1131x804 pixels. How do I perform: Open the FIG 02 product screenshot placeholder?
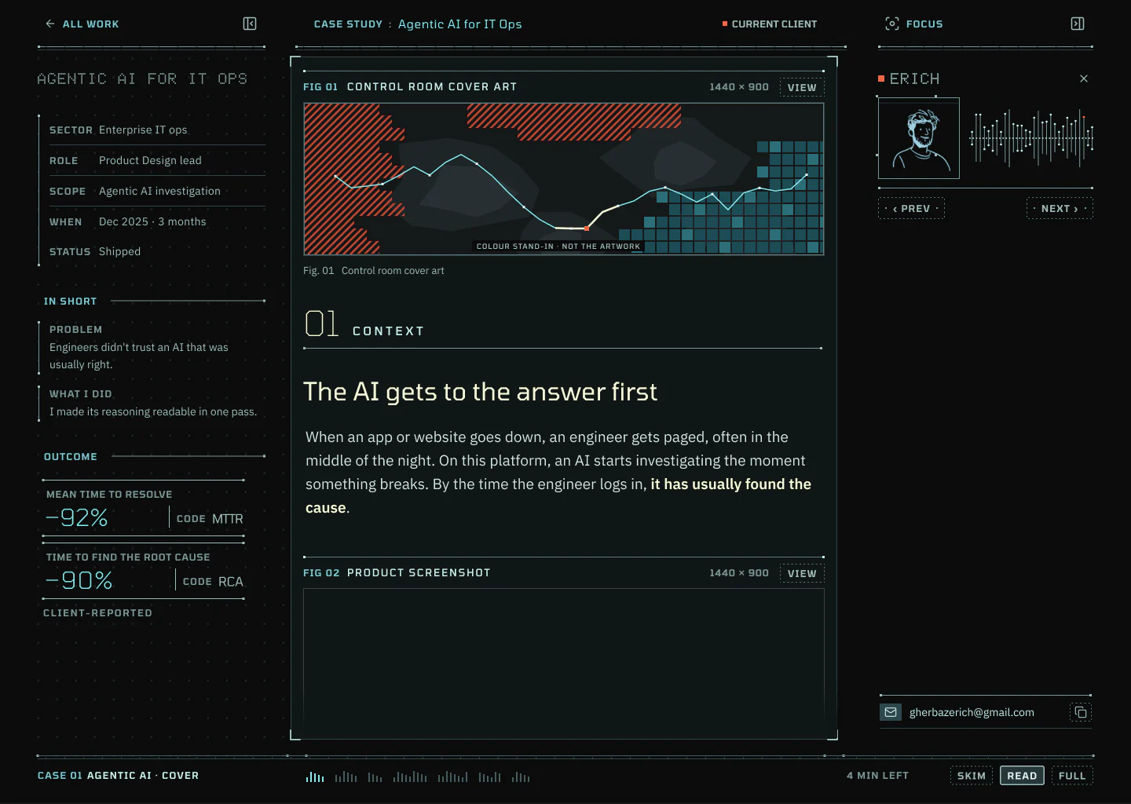pos(564,663)
